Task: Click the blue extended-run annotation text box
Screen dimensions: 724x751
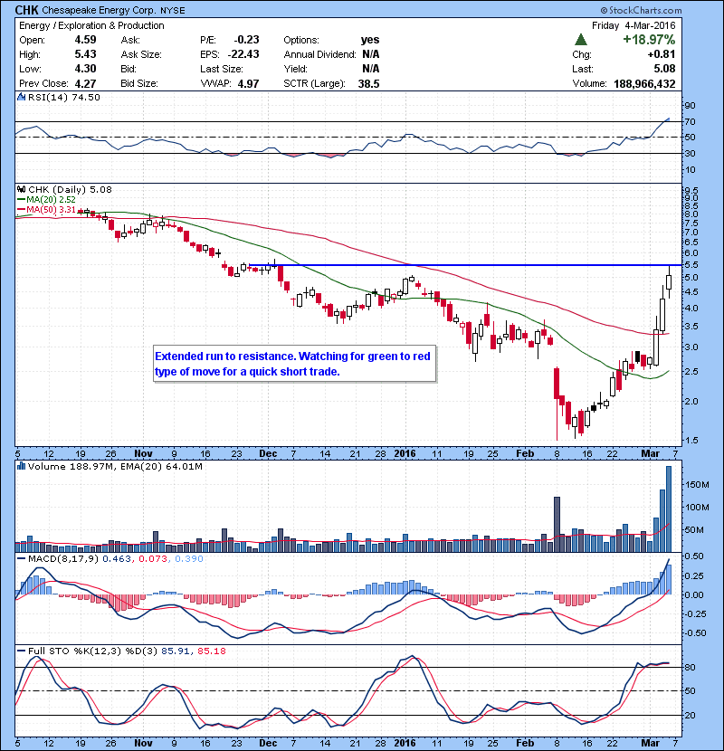Action: [295, 364]
